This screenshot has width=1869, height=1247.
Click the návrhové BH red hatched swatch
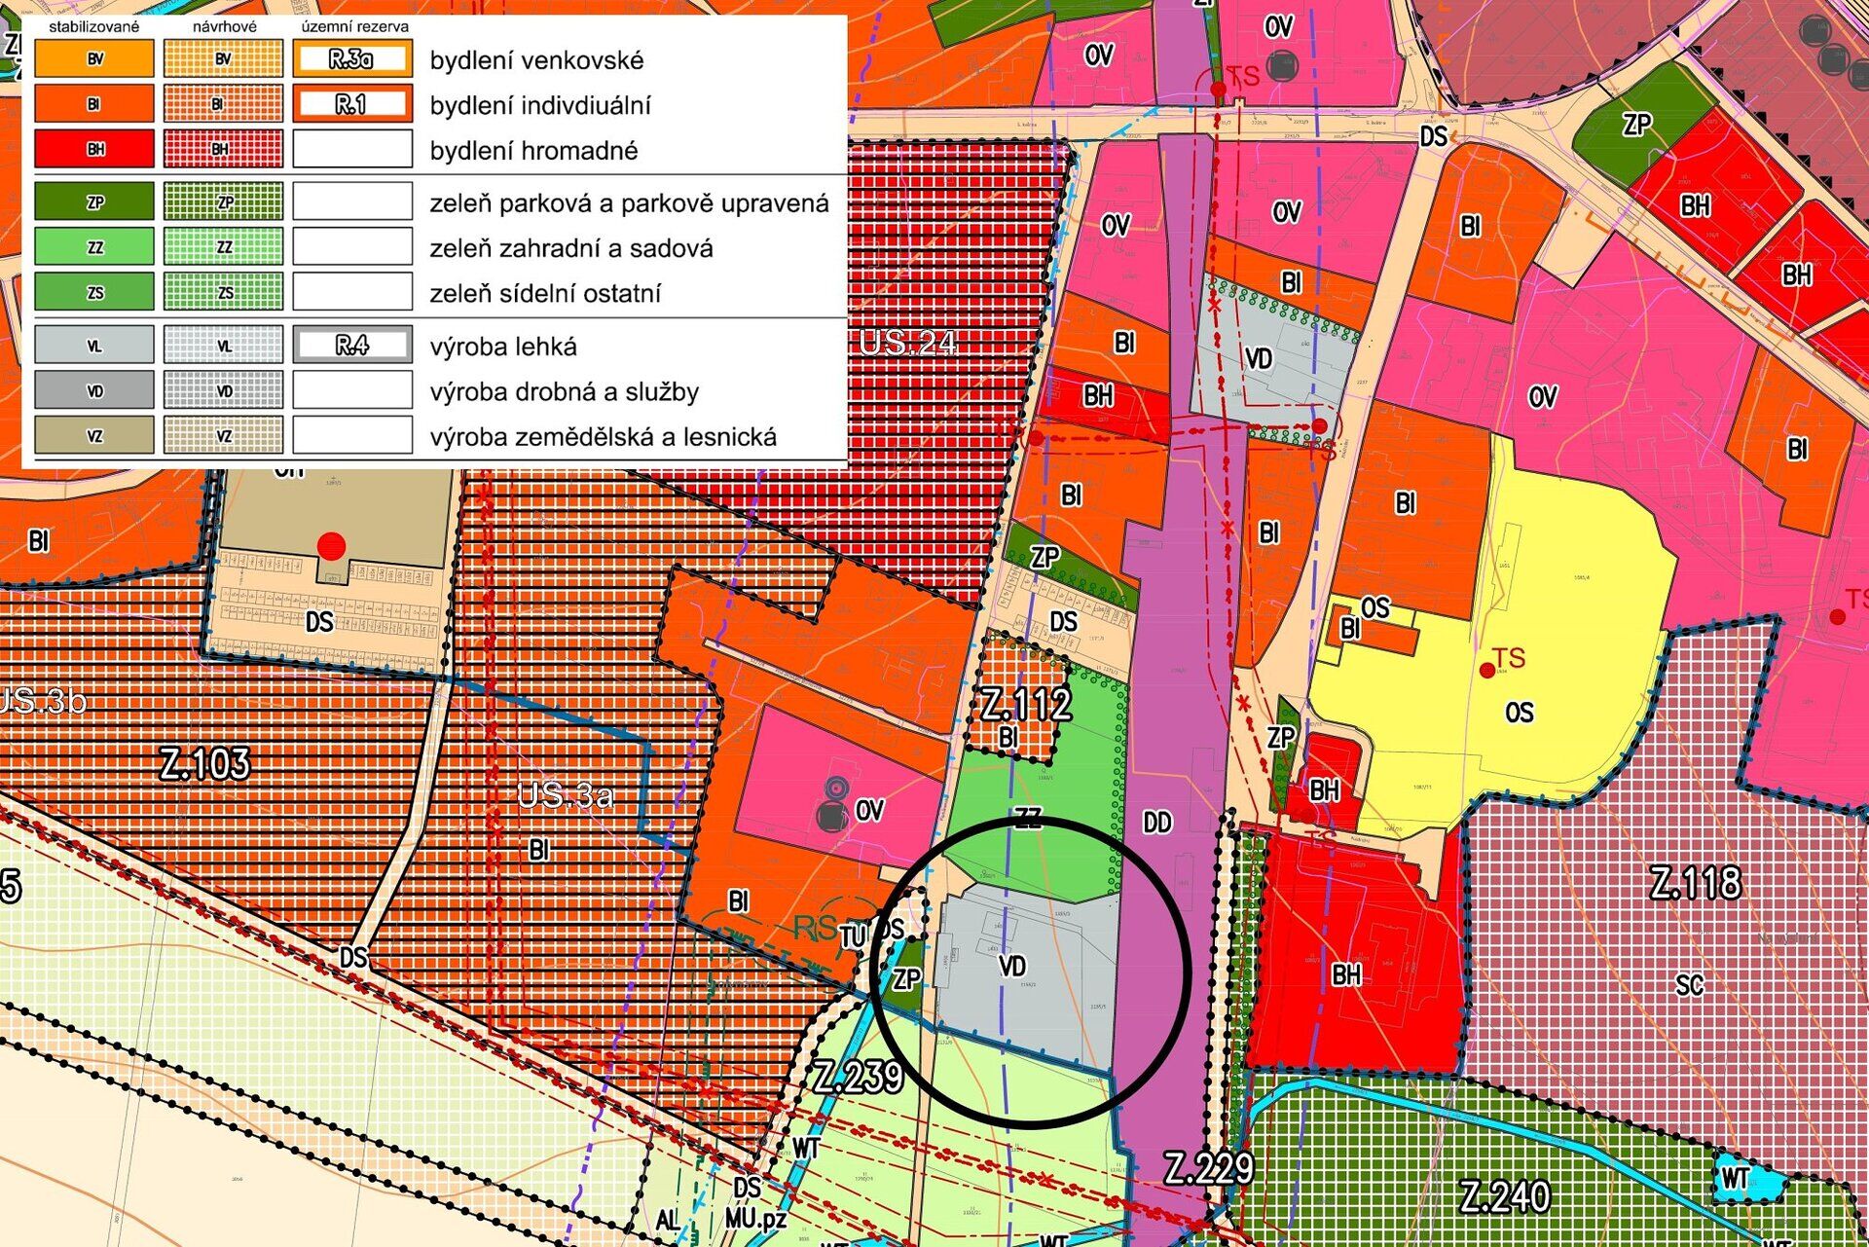coord(223,149)
